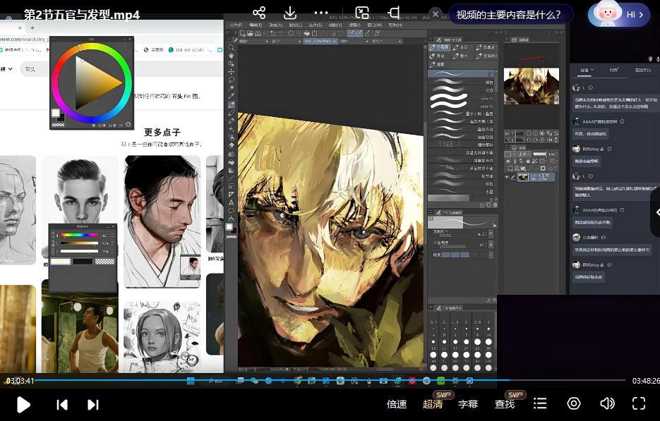Toggle 字幕 subtitles on
The image size is (660, 421).
point(468,404)
